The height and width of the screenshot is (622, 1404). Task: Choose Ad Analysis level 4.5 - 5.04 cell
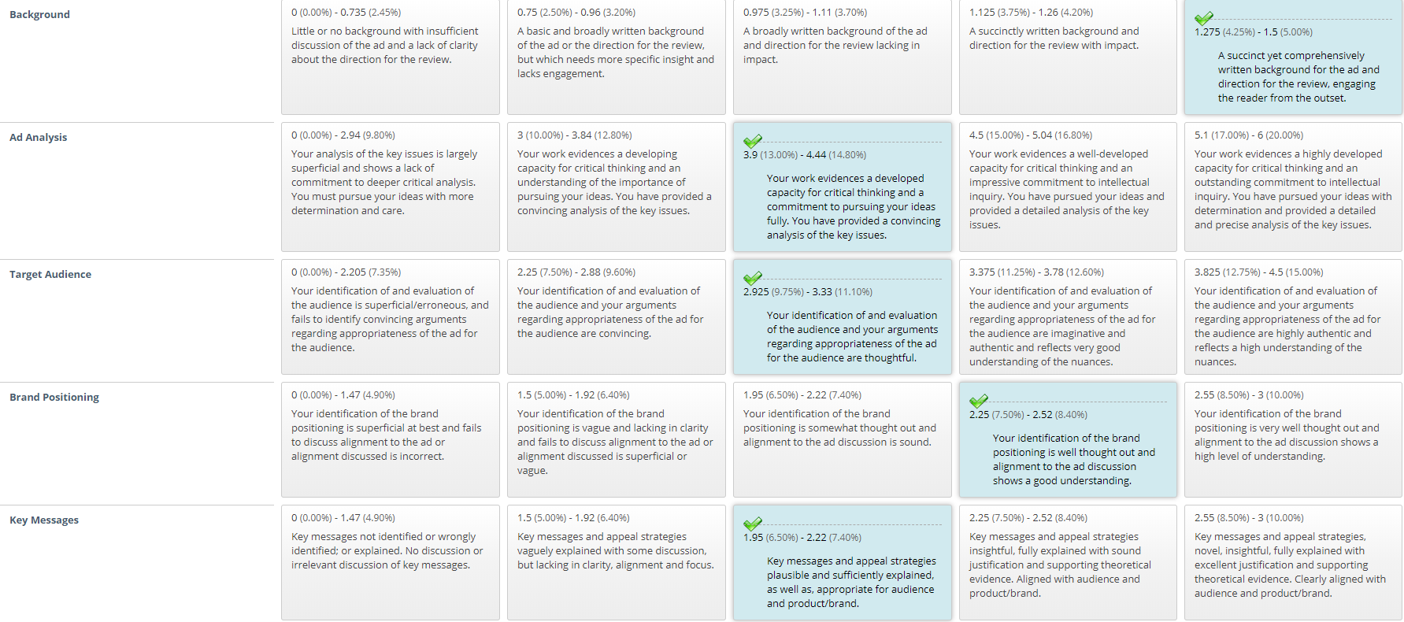click(x=1068, y=187)
